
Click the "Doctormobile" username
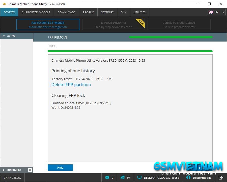[202, 178]
